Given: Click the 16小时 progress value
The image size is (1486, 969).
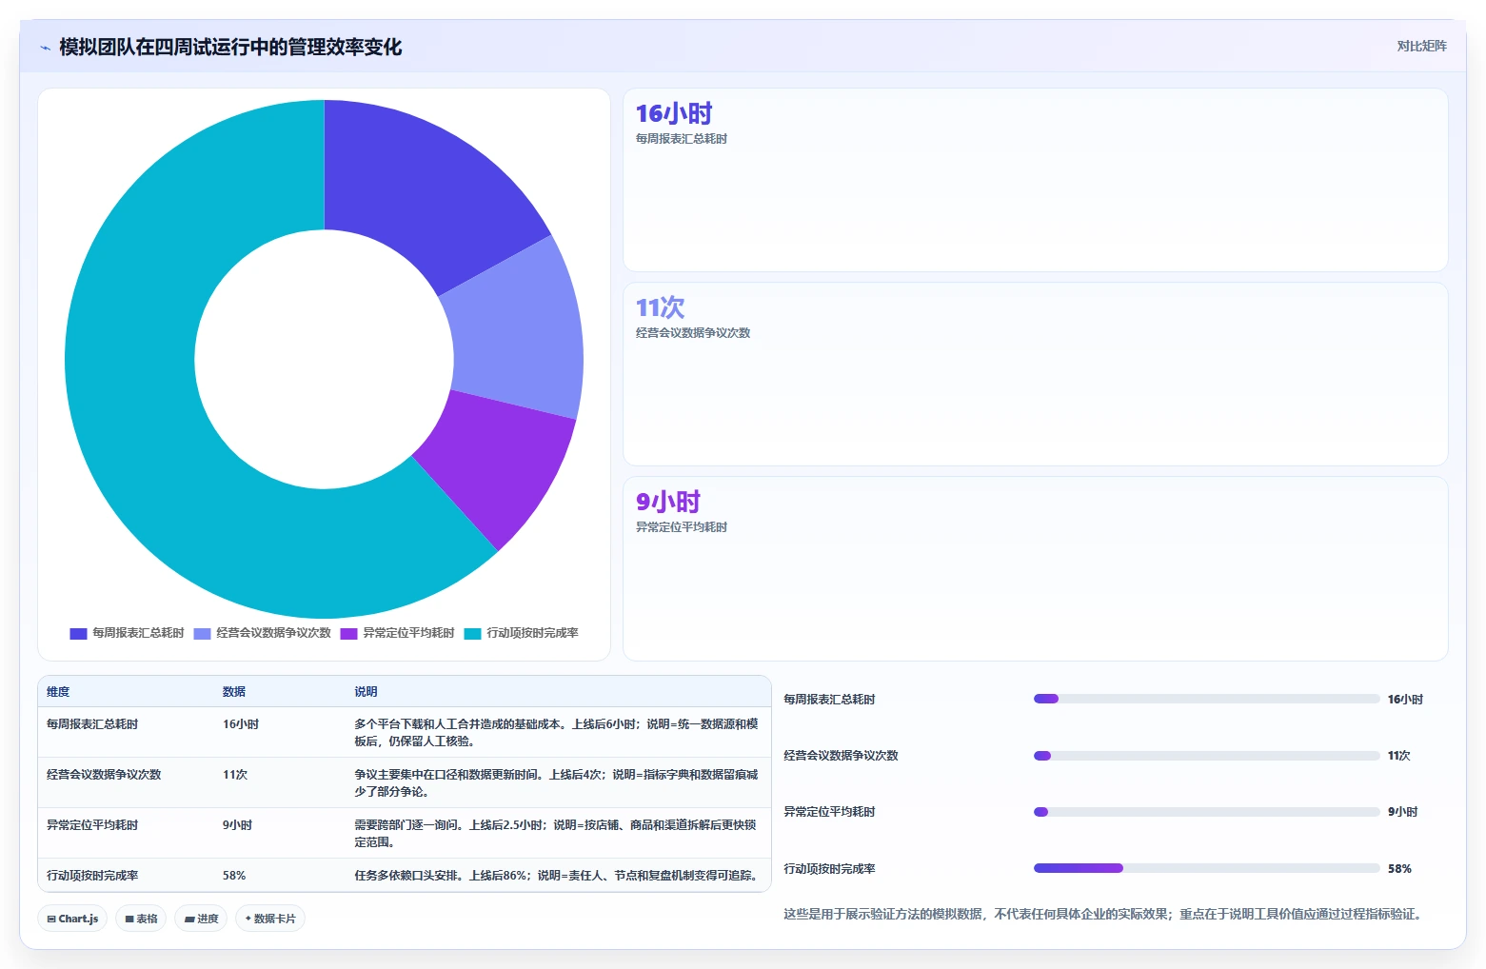Looking at the screenshot, I should [x=1405, y=700].
